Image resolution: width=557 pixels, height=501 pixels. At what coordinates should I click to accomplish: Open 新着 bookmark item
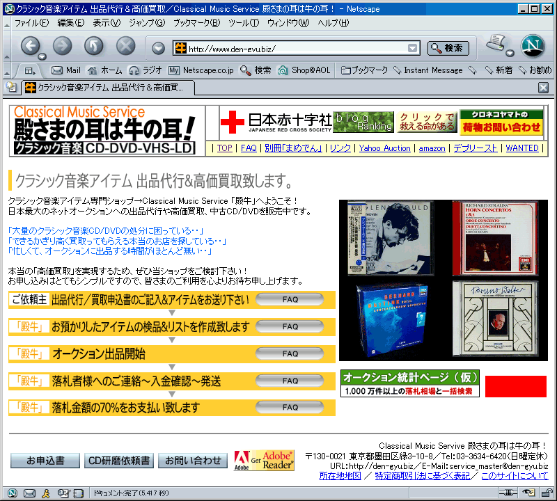pyautogui.click(x=499, y=70)
